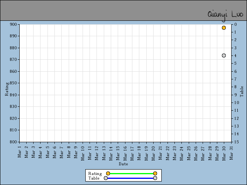Click the left gray marker in the legend
The width and height of the screenshot is (247, 185).
click(106, 178)
